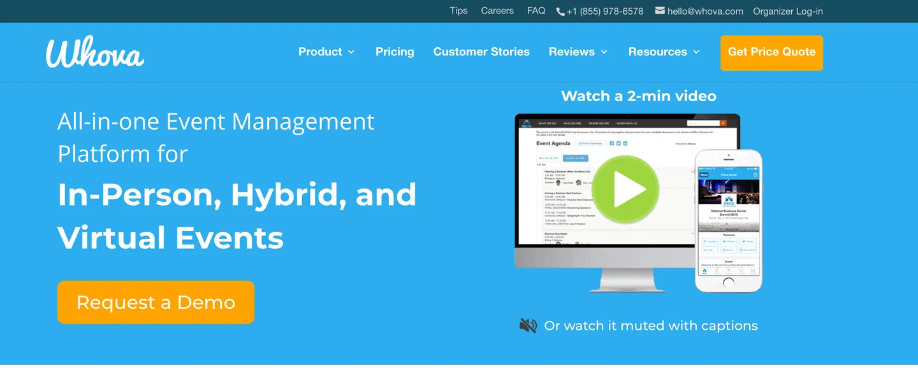This screenshot has width=918, height=368.
Task: Go to the FAQ page
Action: 536,11
